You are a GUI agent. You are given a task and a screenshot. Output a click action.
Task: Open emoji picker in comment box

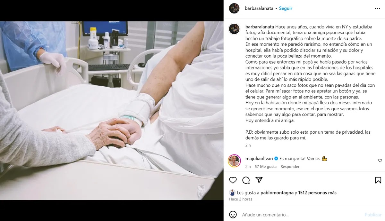[233, 214]
